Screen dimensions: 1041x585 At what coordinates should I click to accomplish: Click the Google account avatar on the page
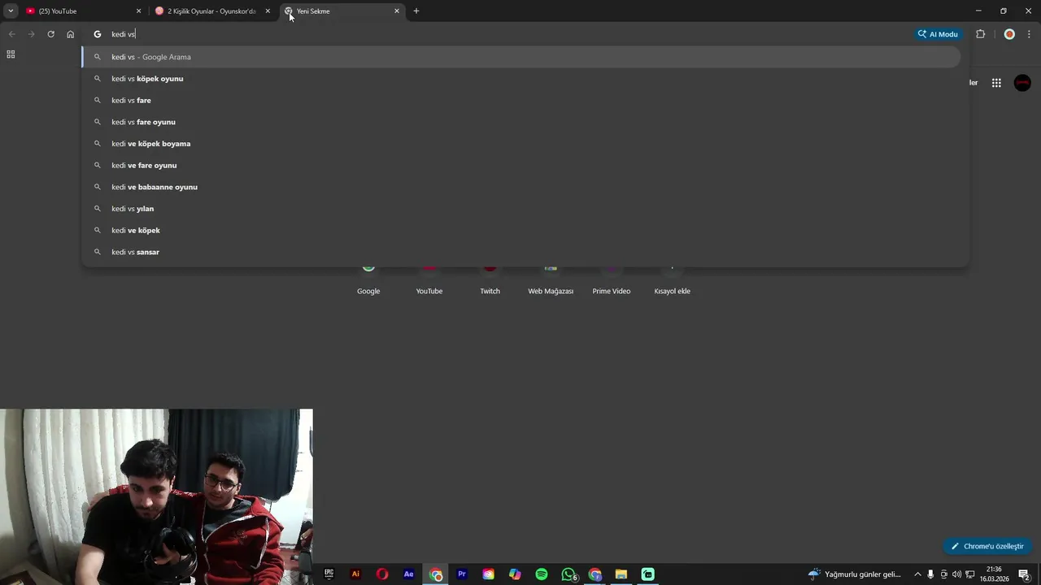point(1022,83)
